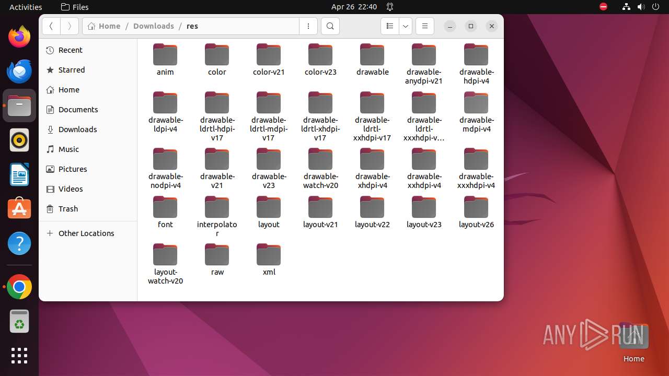Click the search magnifier button

pyautogui.click(x=330, y=26)
